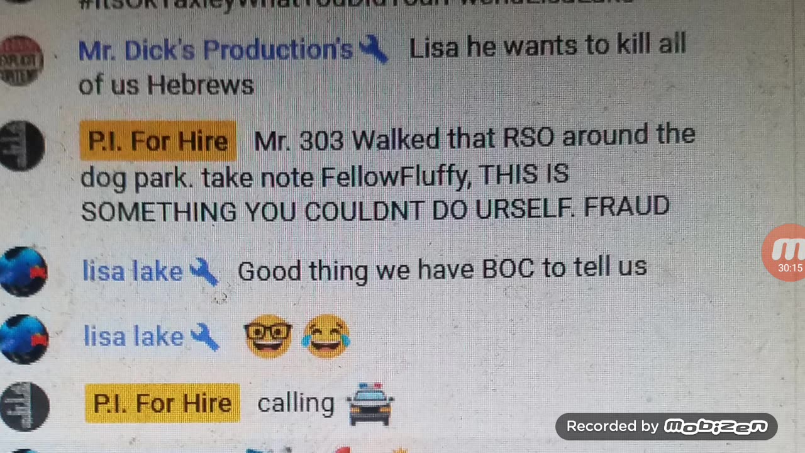Click the laughing tears emoji
Screen dimensions: 805x453
[326, 337]
